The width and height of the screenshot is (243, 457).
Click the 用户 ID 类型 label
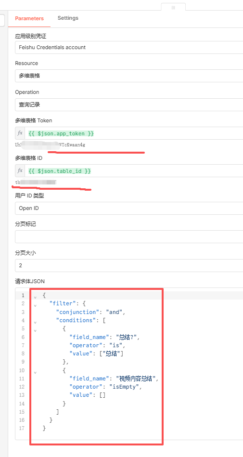(29, 196)
